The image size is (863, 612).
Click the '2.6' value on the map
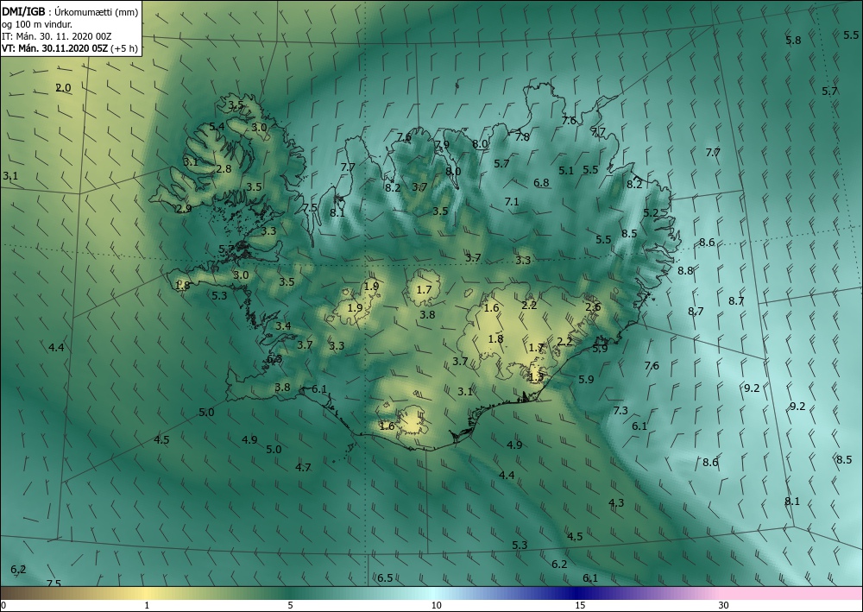coord(593,307)
